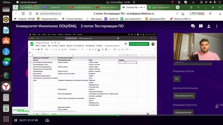The width and height of the screenshot is (223, 125).
Task: Open Уроки по XSS bookmark
Action: tap(181, 19)
